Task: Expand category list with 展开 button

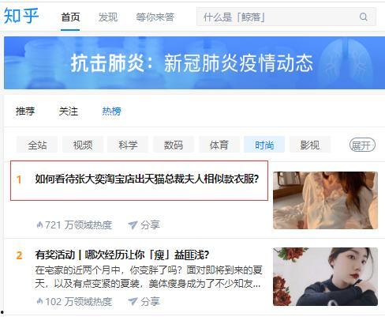Action: tap(362, 145)
